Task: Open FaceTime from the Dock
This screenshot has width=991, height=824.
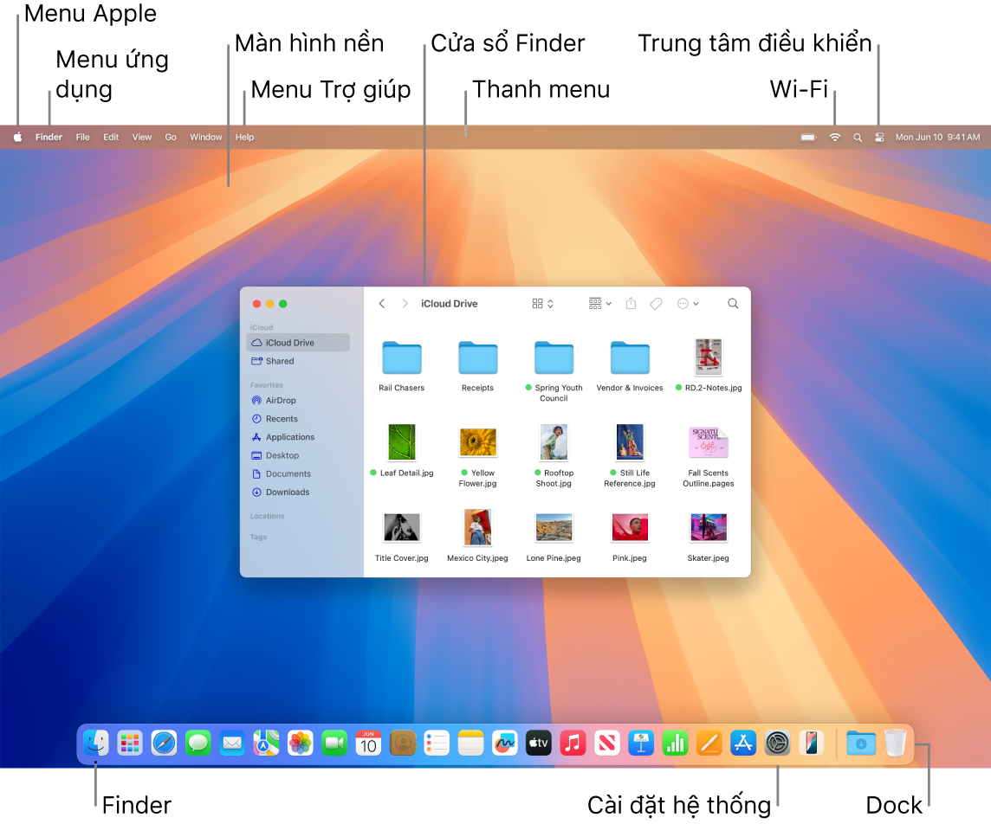Action: tap(334, 743)
